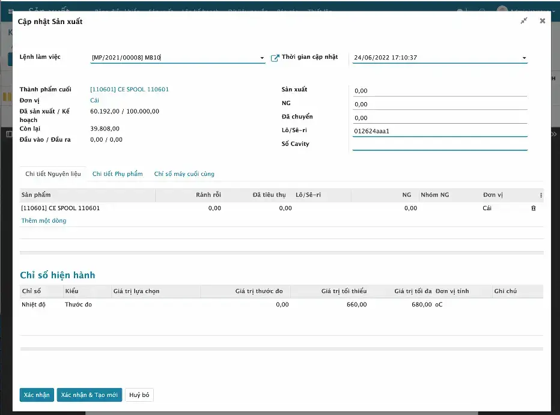Click into the Số Cavity field
Image resolution: width=560 pixels, height=415 pixels.
[x=439, y=144]
